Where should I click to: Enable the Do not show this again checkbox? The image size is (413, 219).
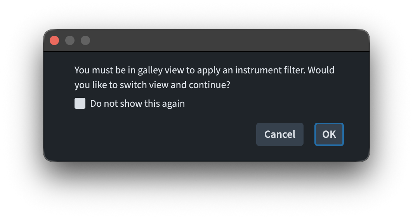coord(80,103)
